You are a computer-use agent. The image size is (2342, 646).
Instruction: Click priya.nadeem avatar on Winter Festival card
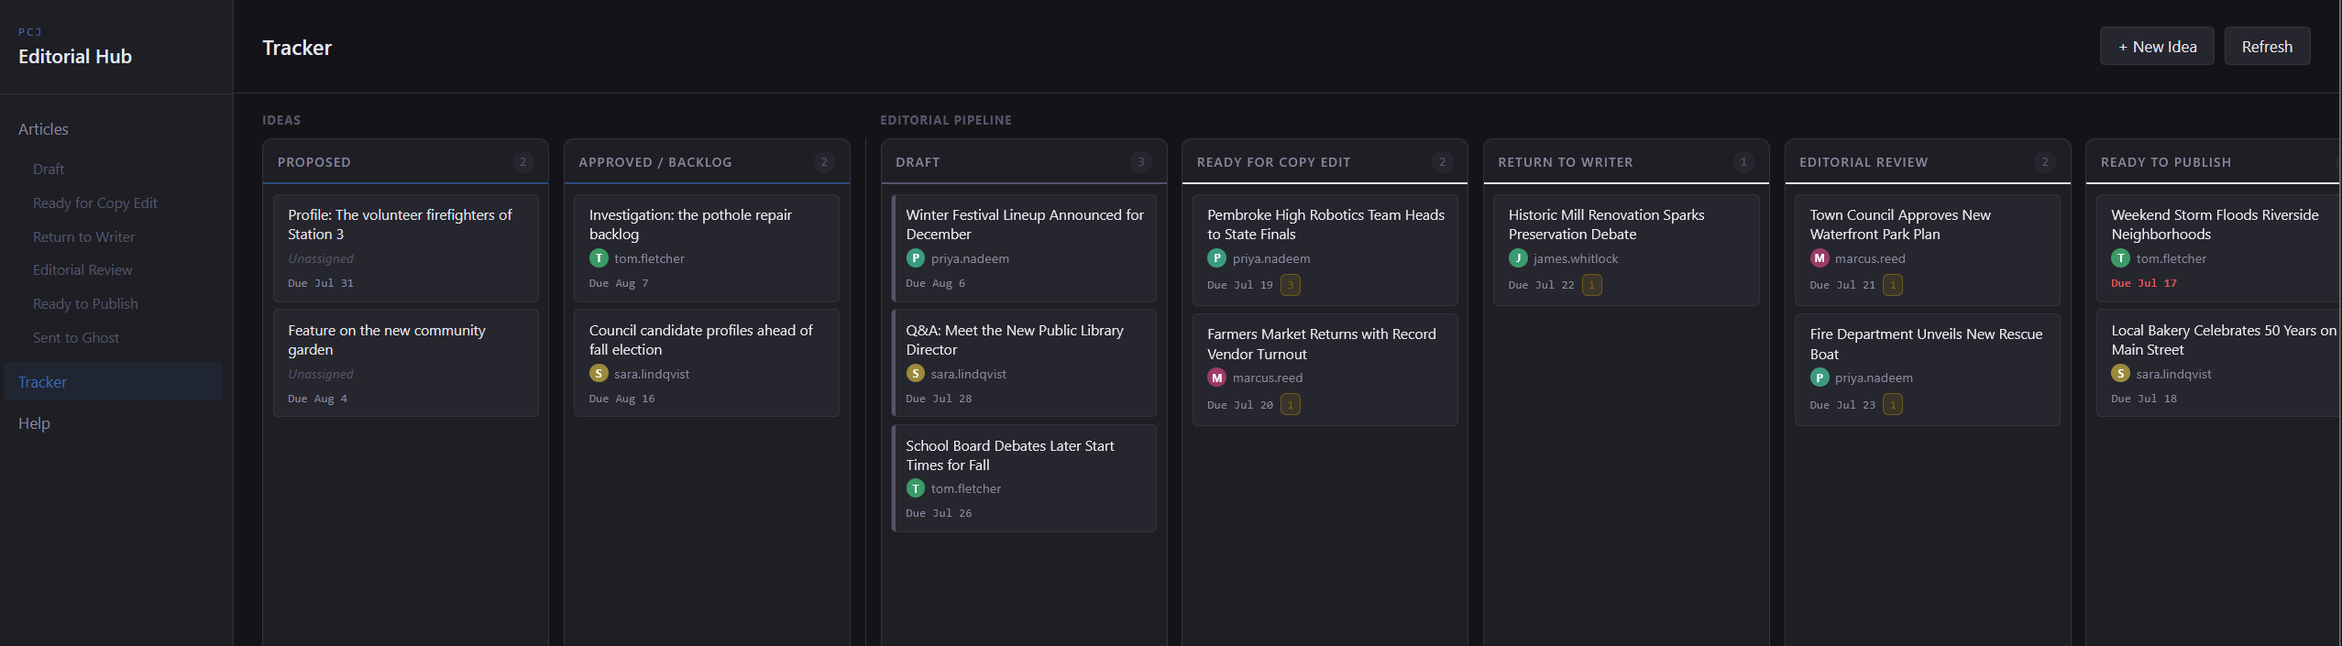coord(915,258)
